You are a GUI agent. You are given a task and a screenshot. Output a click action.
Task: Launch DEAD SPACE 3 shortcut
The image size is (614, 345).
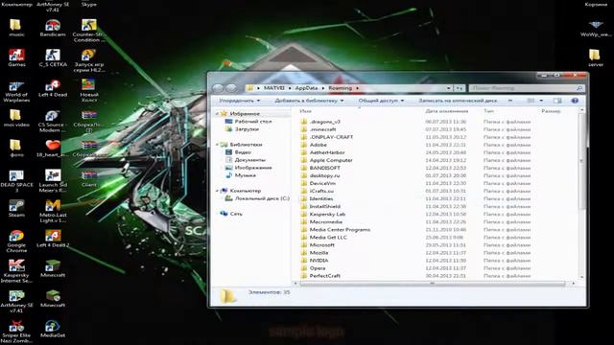pyautogui.click(x=16, y=181)
